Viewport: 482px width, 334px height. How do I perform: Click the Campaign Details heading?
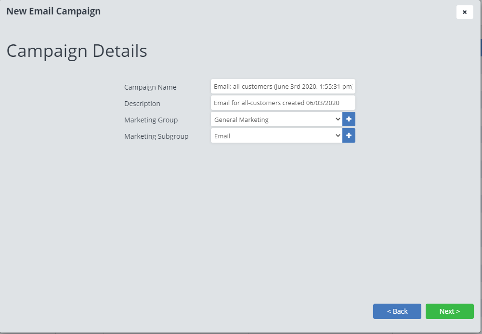[77, 51]
